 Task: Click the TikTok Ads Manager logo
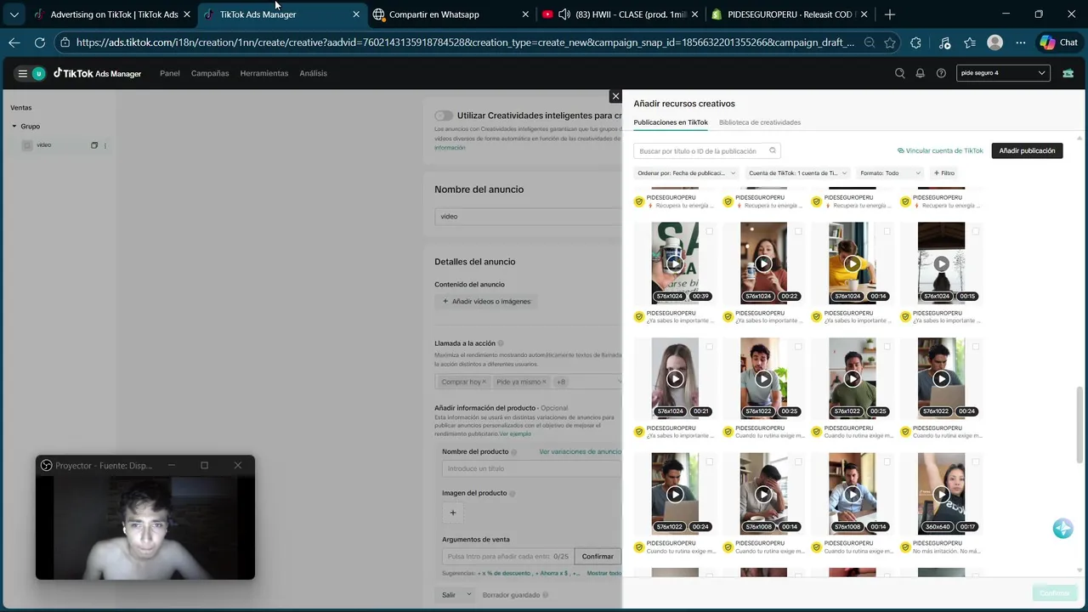pyautogui.click(x=97, y=73)
